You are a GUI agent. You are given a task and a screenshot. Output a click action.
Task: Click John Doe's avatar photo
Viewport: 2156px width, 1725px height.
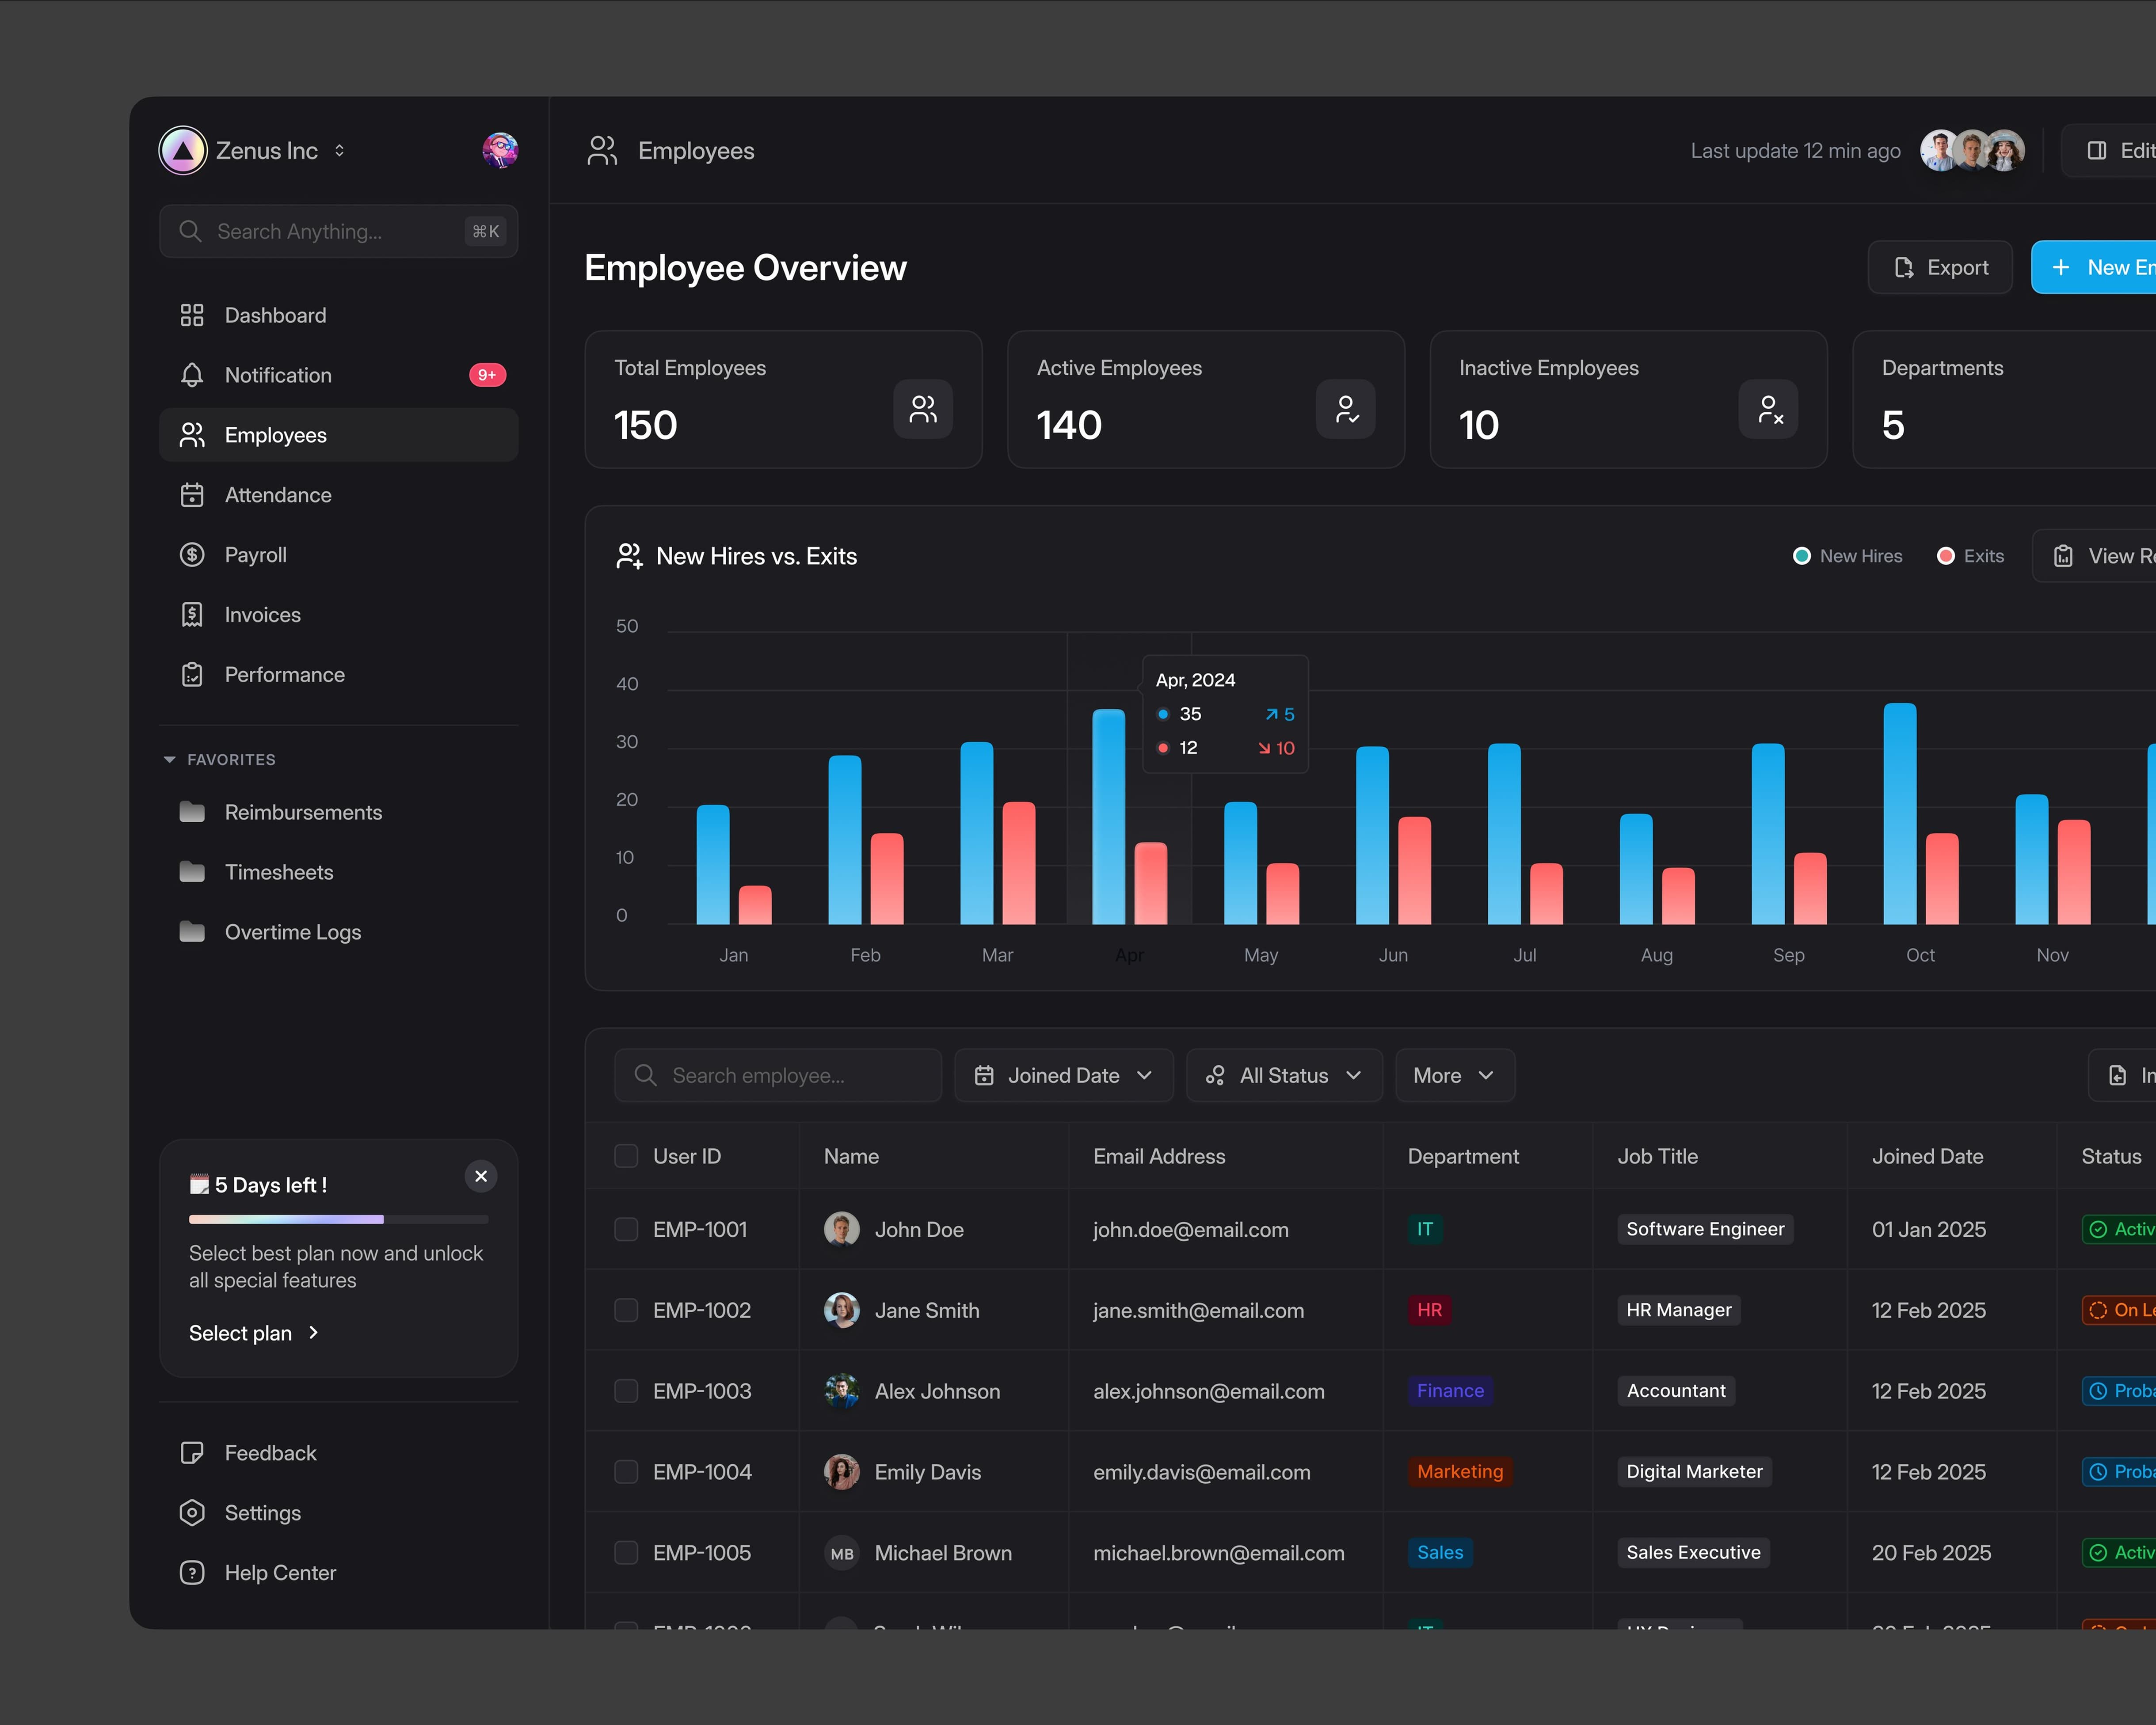(842, 1229)
